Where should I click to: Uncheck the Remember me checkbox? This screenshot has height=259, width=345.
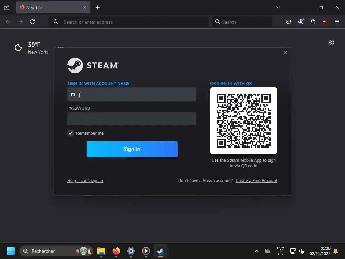coord(71,133)
